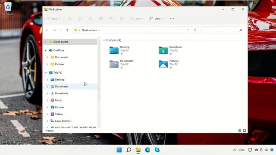Click the Back navigation arrow
The image size is (276, 155).
[x=47, y=30]
